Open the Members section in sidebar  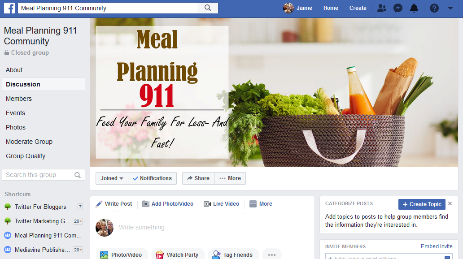click(18, 99)
